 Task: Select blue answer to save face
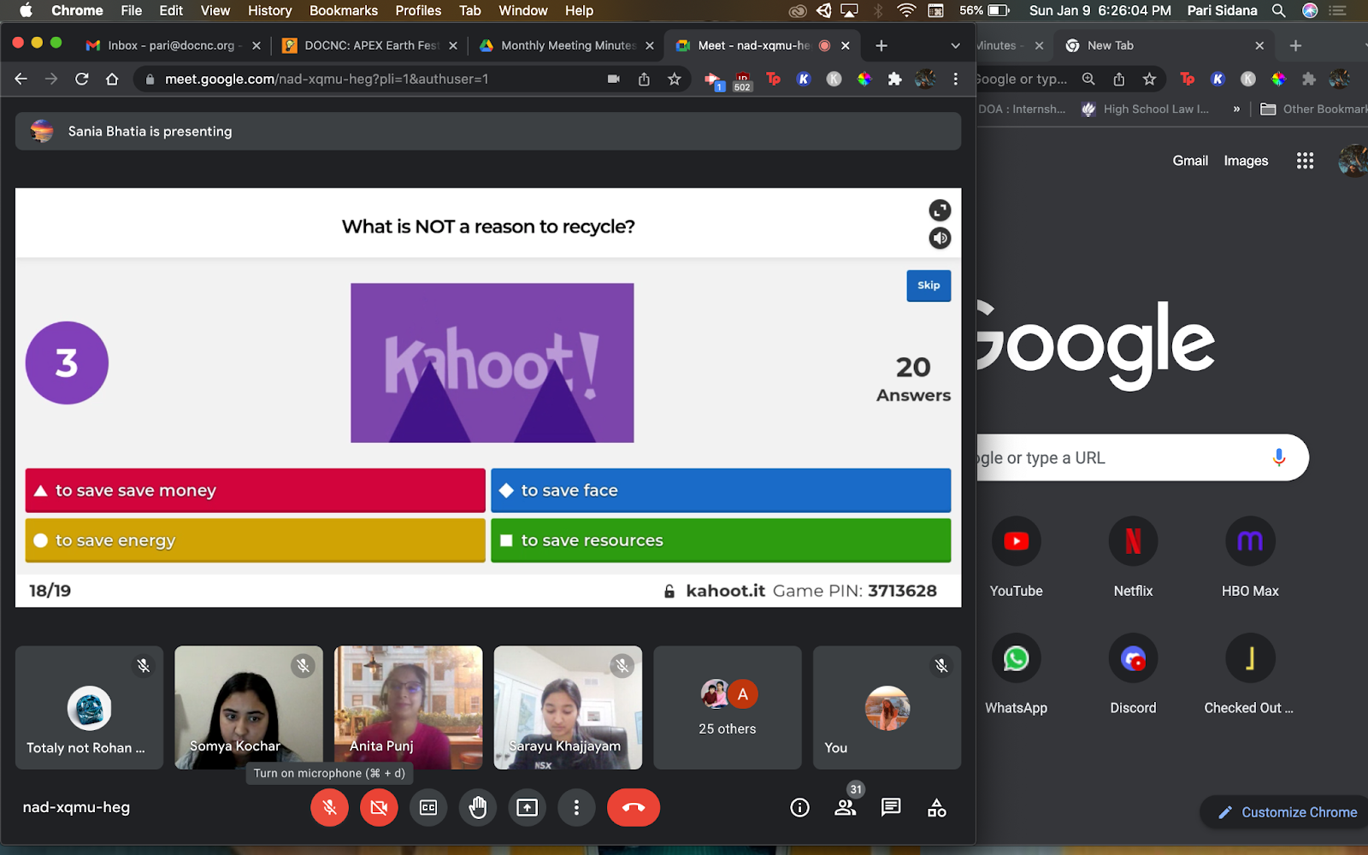tap(721, 490)
